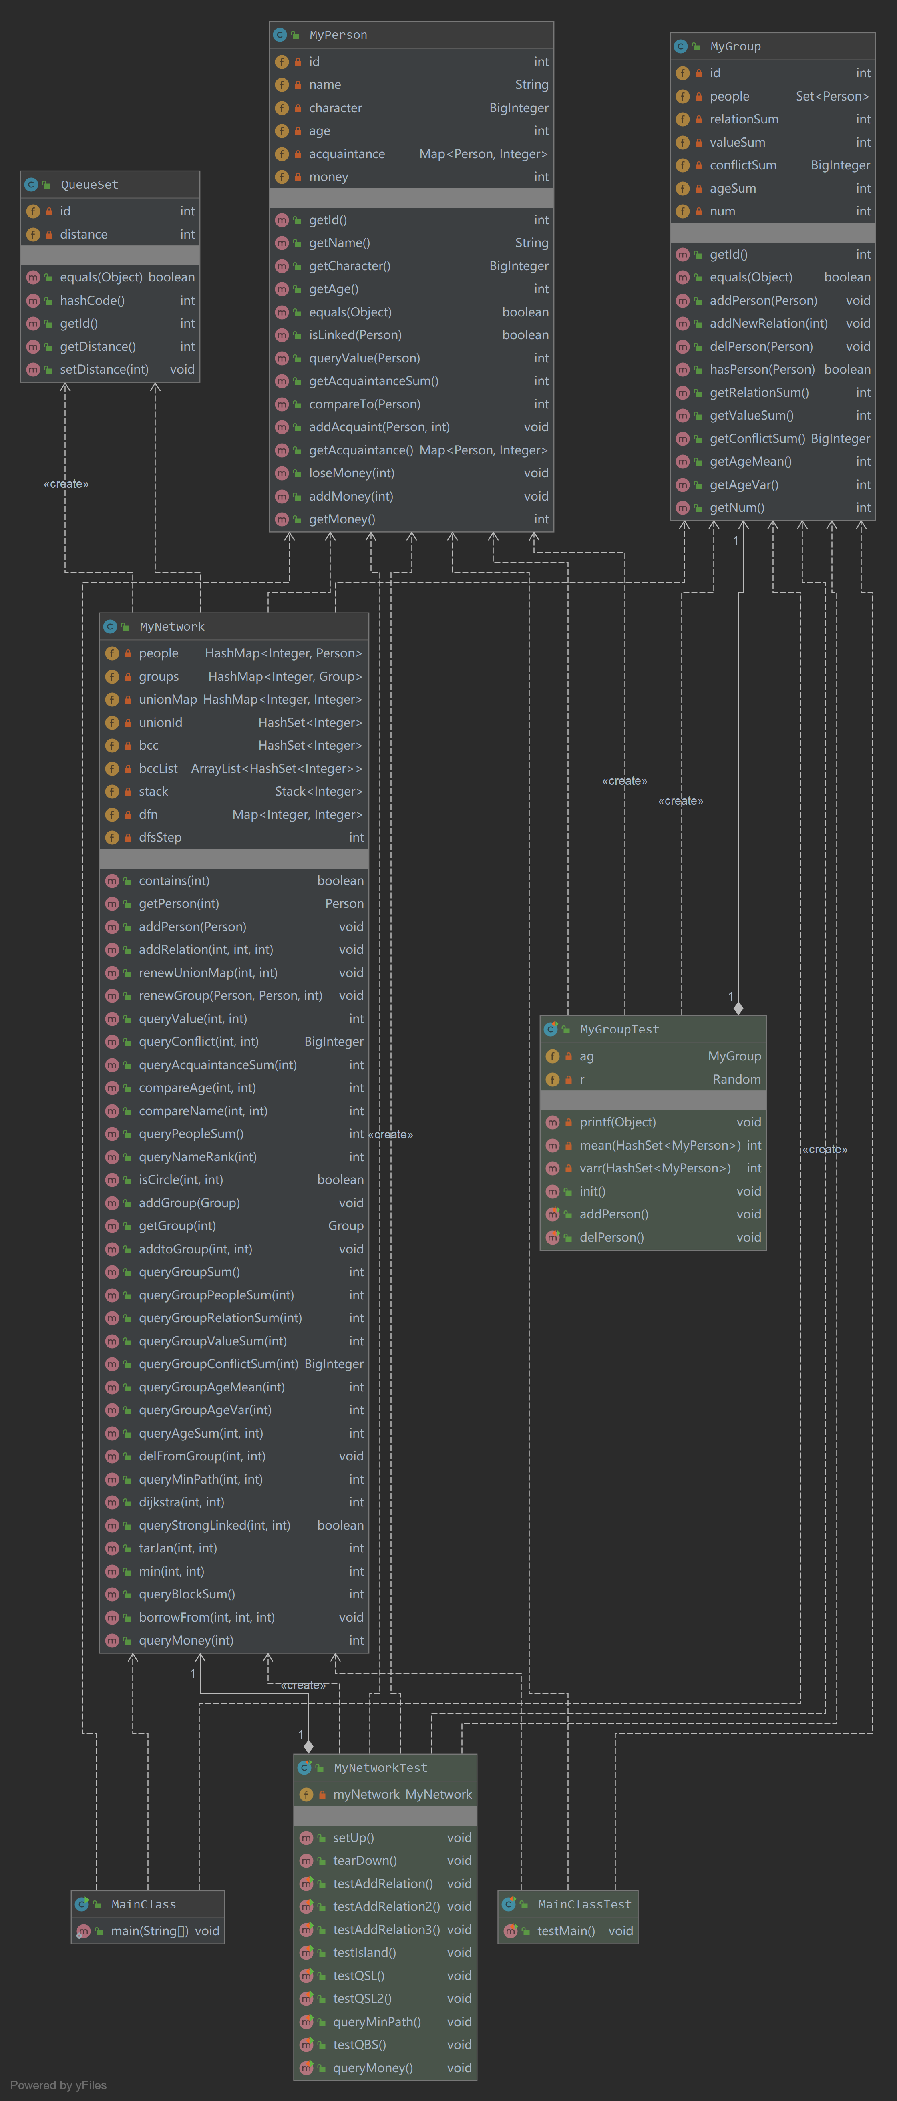Click the class icon beside MyNetwork
The height and width of the screenshot is (2101, 897).
pyautogui.click(x=110, y=626)
